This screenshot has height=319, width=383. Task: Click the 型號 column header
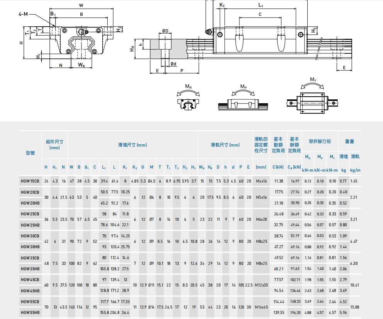click(x=30, y=153)
